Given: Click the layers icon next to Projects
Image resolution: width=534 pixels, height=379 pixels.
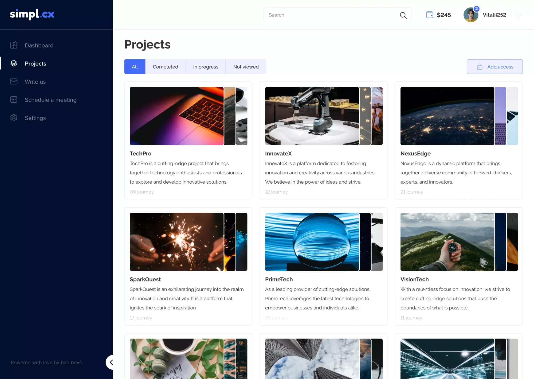Looking at the screenshot, I should point(14,63).
